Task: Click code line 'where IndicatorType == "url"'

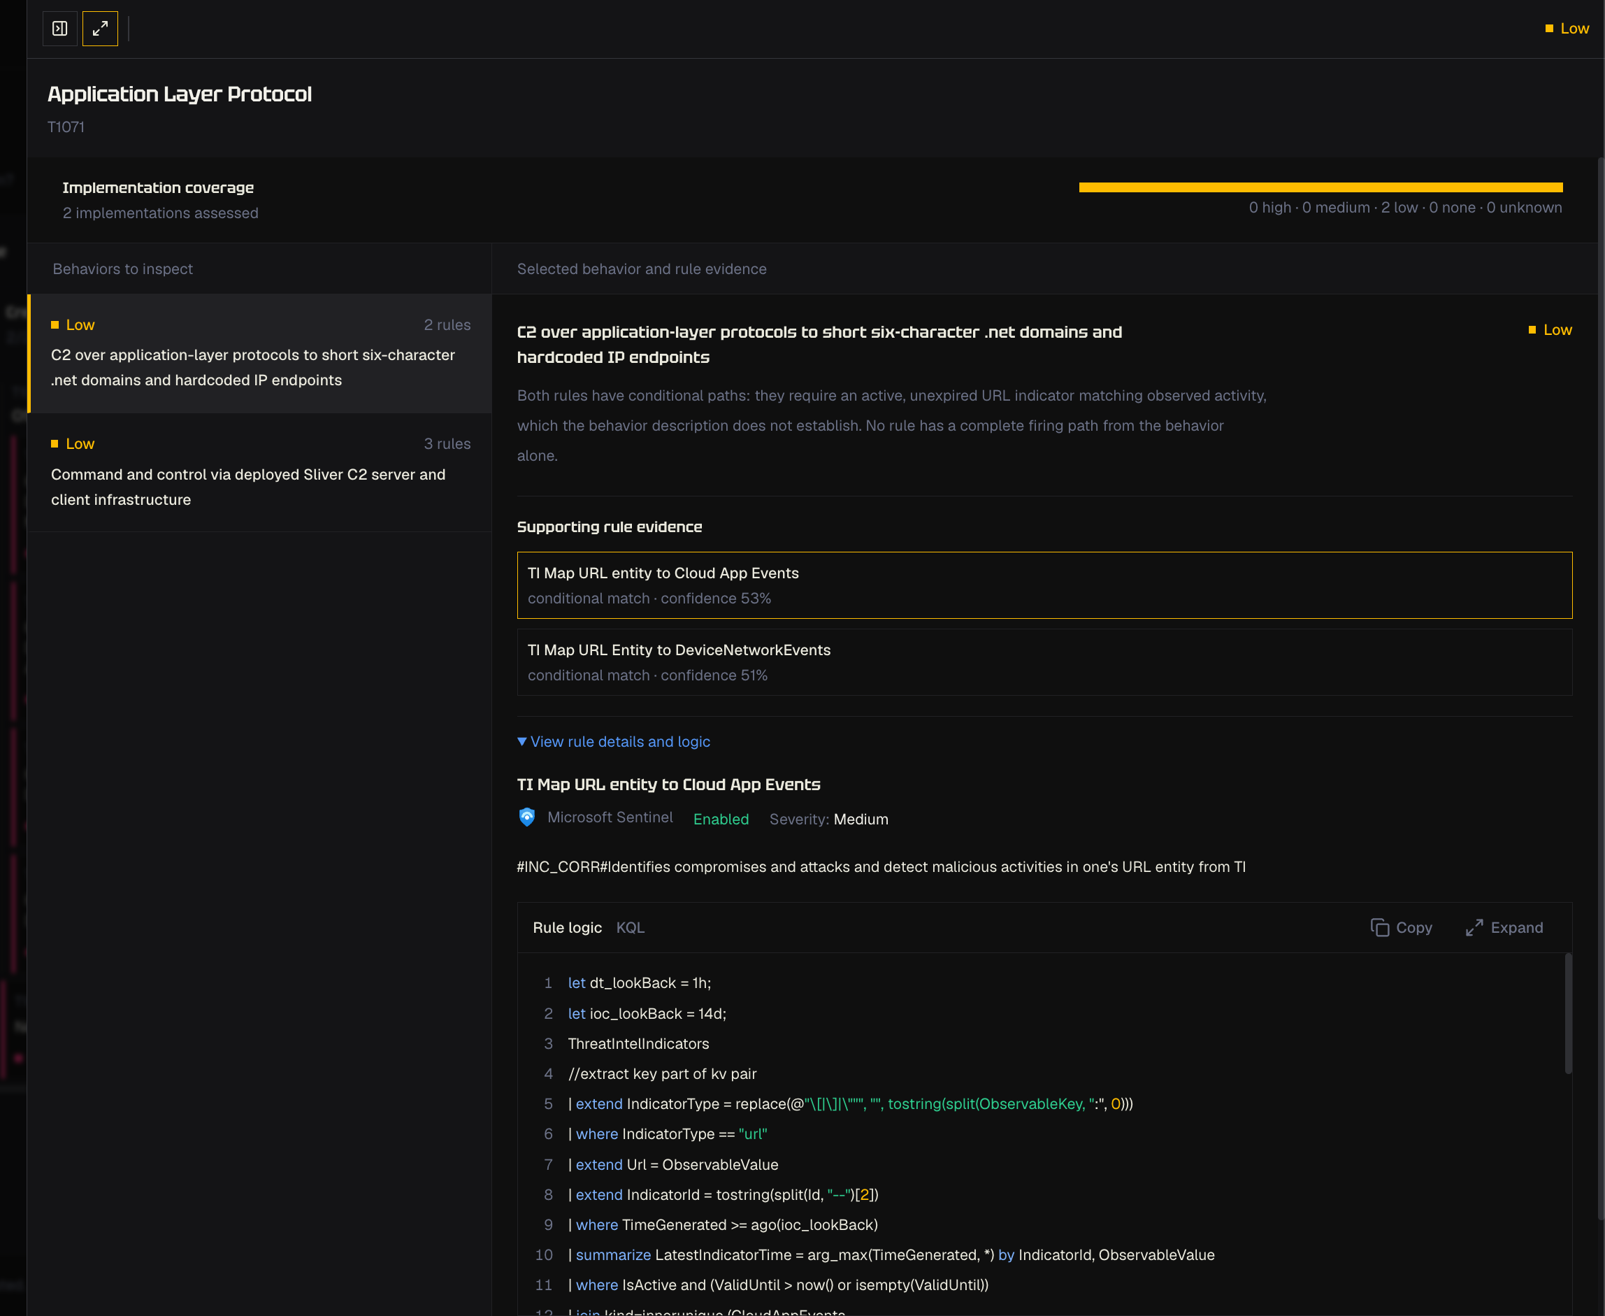Action: point(668,1134)
